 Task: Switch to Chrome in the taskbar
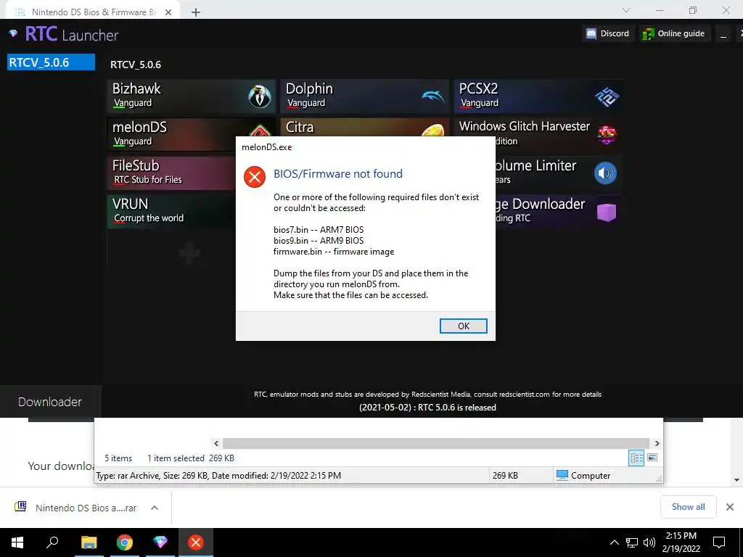tap(125, 542)
